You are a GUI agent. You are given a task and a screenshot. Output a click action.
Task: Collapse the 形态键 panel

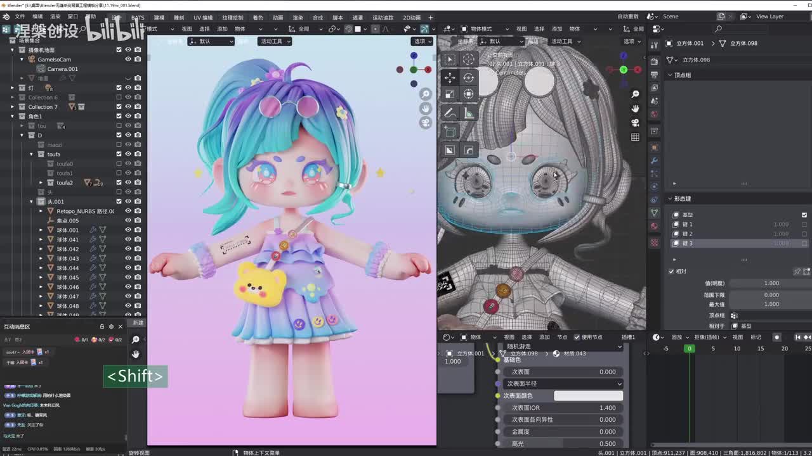[x=670, y=198]
